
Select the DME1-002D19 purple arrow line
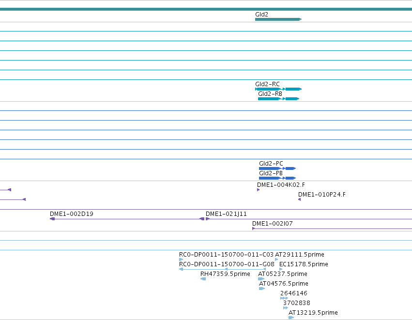click(127, 219)
